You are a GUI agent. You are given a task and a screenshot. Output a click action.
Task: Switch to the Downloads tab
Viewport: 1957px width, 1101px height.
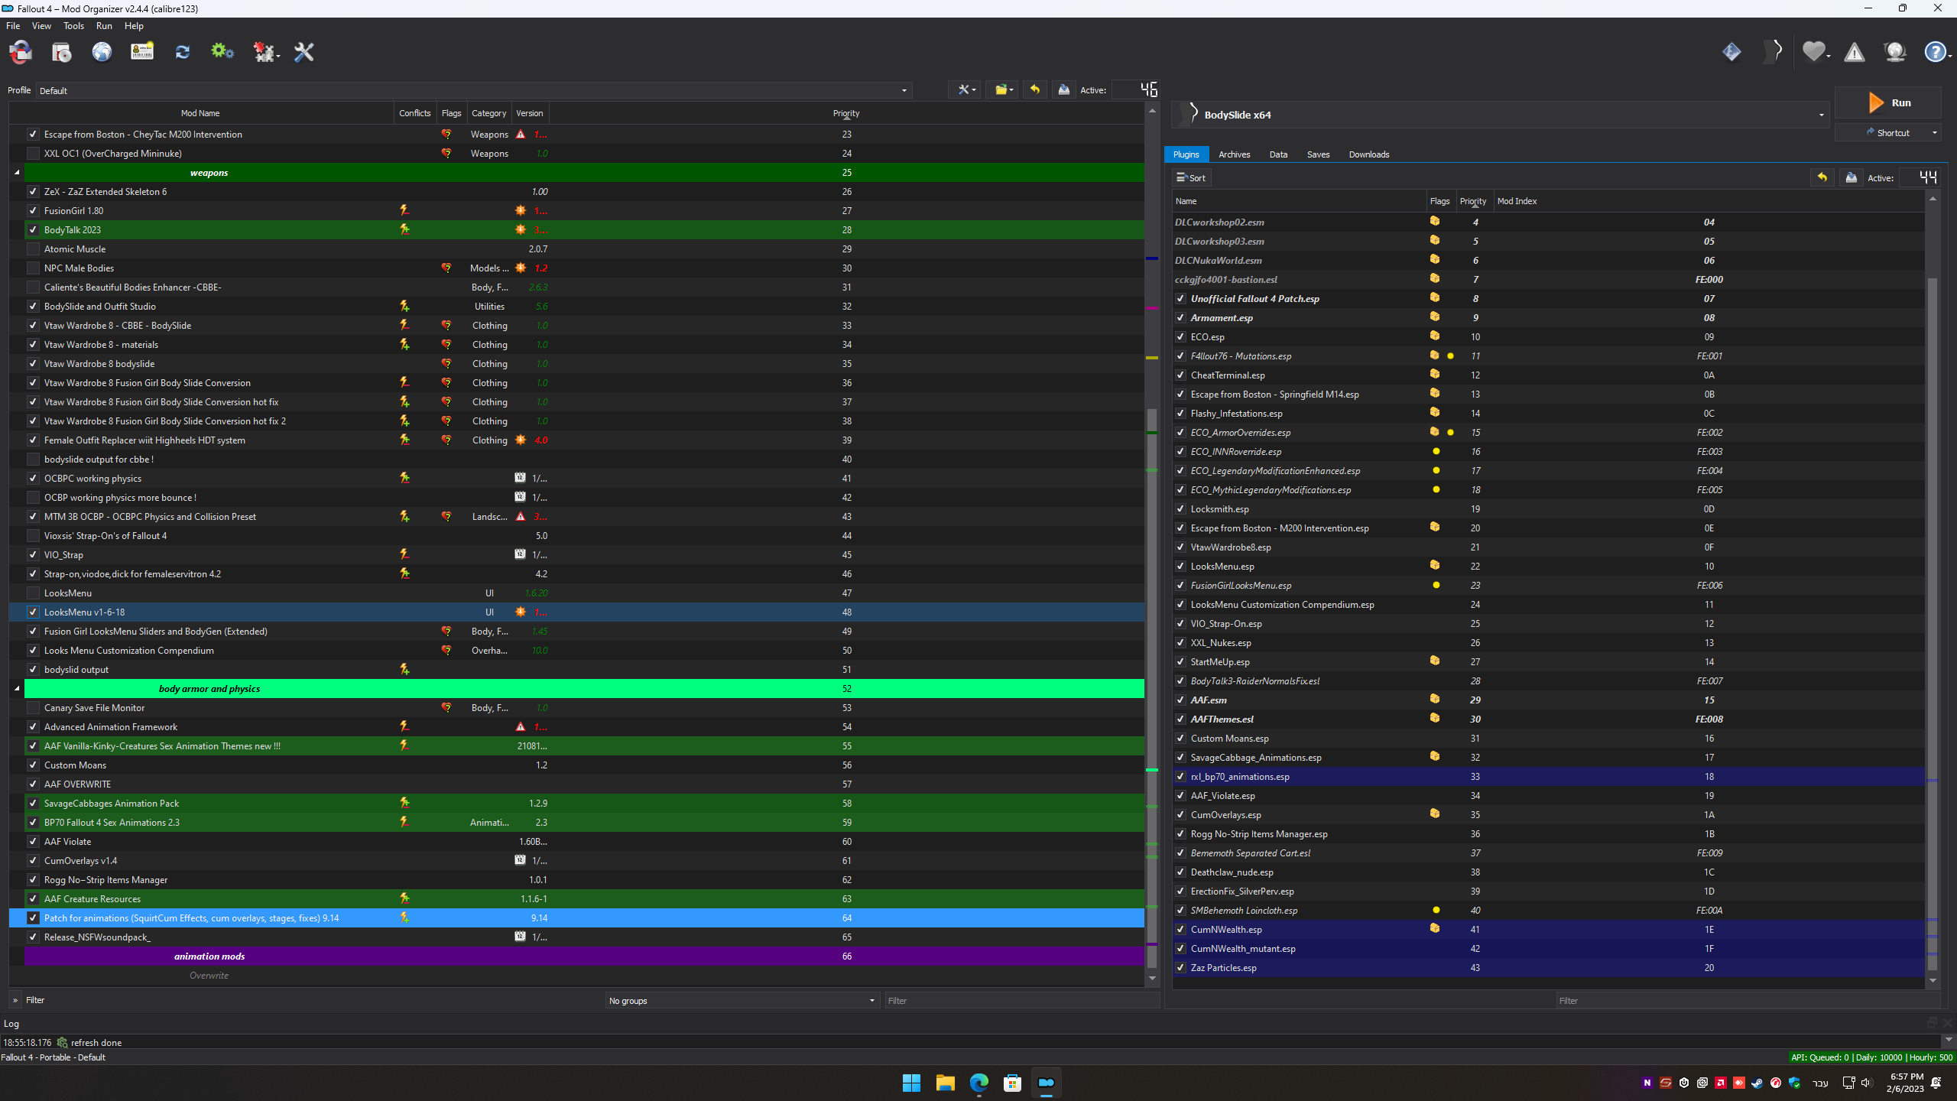coord(1368,154)
